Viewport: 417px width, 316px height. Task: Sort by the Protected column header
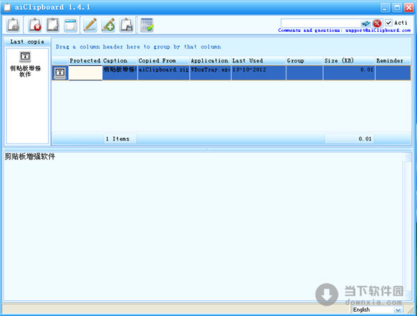(85, 61)
